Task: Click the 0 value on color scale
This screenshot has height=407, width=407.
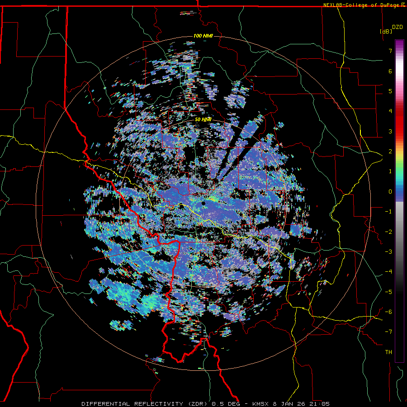Action: click(x=390, y=192)
